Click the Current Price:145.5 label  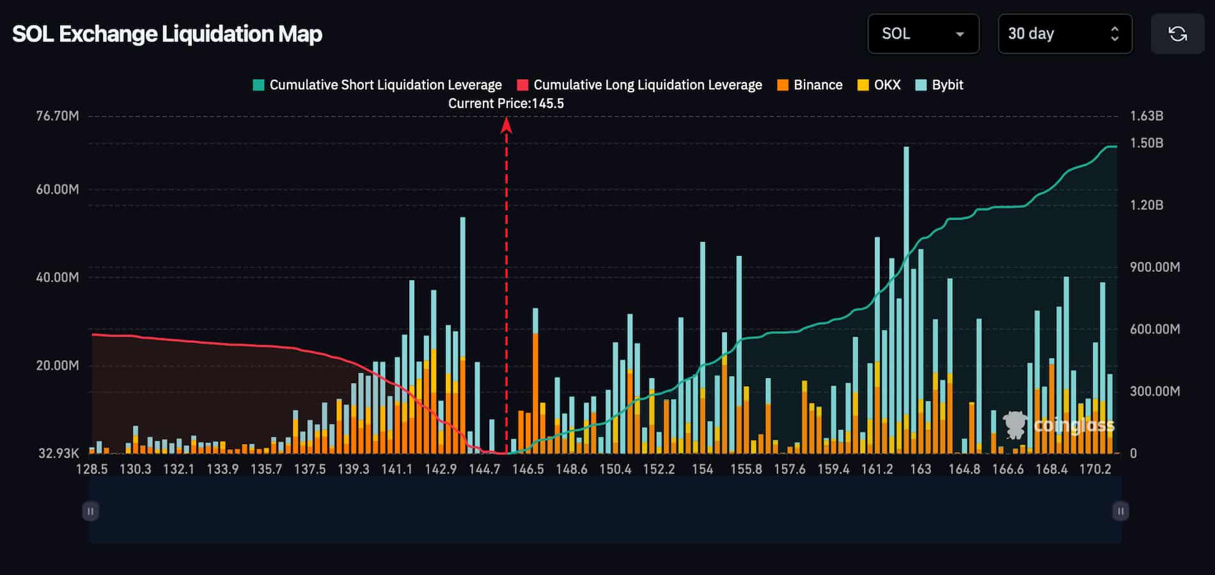click(506, 104)
